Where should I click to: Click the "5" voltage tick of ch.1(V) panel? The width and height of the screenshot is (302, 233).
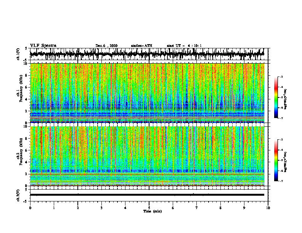26,49
